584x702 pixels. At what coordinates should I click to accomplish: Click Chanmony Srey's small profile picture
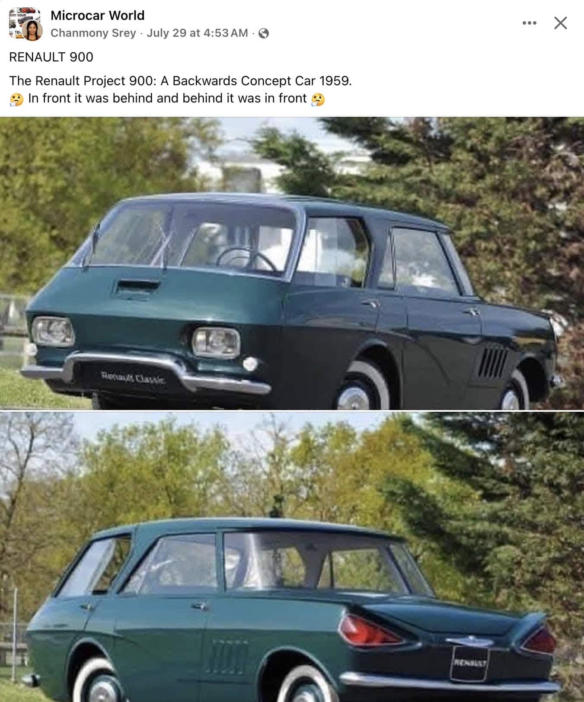32,31
